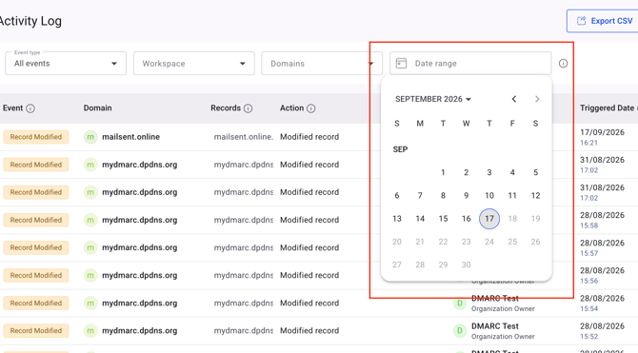This screenshot has width=638, height=353.
Task: Select September 7 in the calendar
Action: (420, 196)
